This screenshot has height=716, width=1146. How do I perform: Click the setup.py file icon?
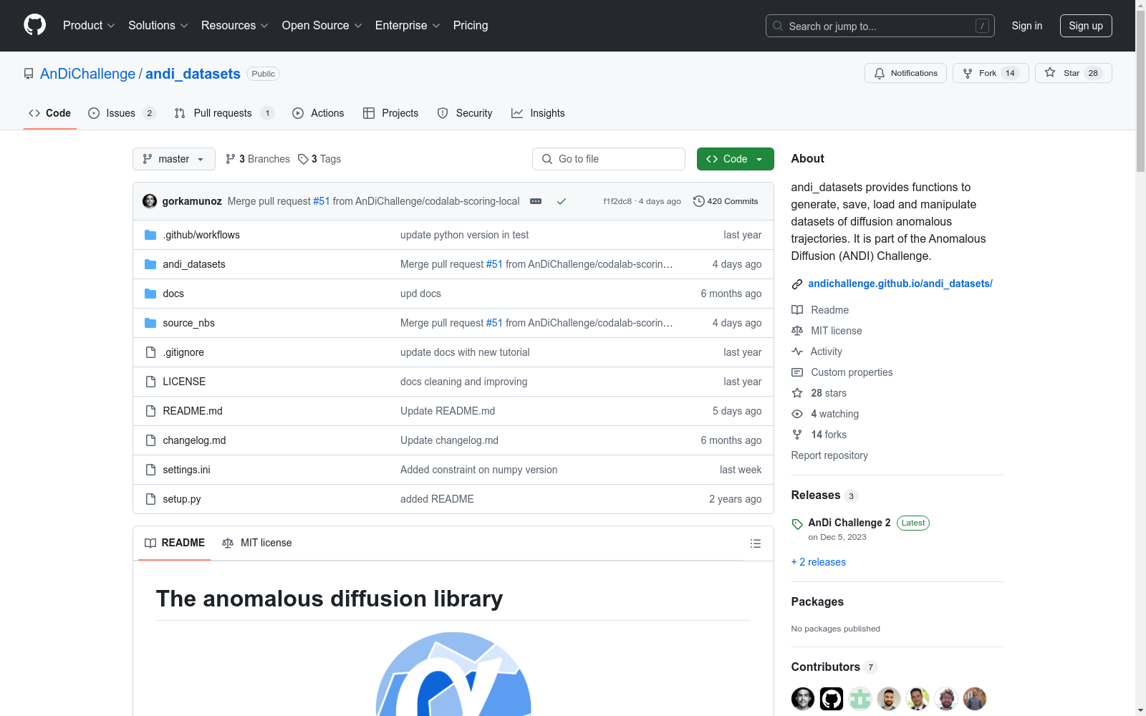tap(150, 499)
